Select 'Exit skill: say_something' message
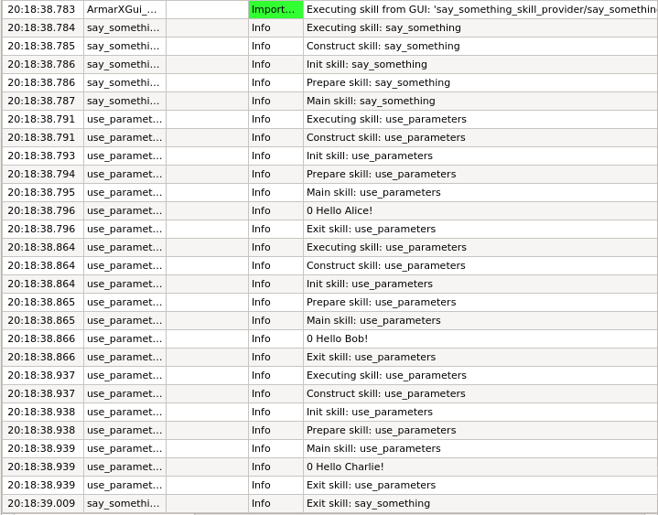Screen dimensions: 658x515 [368, 503]
